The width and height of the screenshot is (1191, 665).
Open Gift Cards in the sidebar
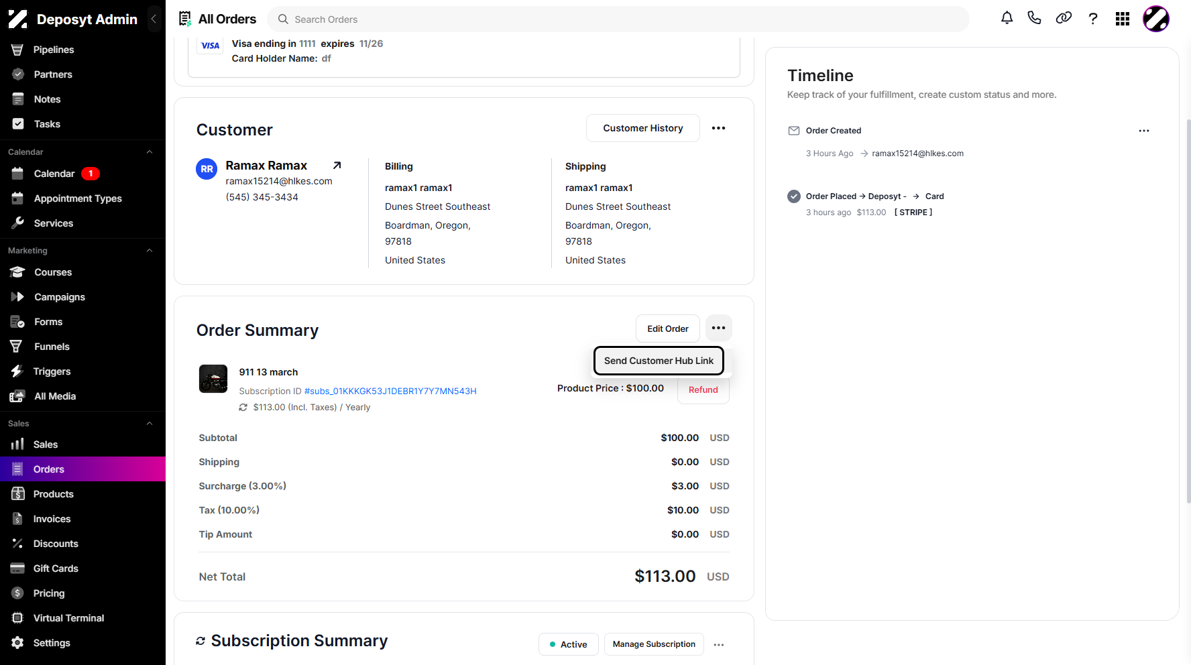(x=82, y=568)
